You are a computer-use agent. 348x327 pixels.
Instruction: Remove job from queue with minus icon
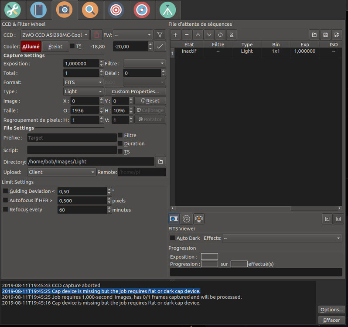187,35
